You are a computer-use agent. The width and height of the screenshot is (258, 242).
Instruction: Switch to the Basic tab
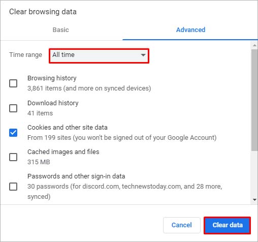click(x=61, y=30)
